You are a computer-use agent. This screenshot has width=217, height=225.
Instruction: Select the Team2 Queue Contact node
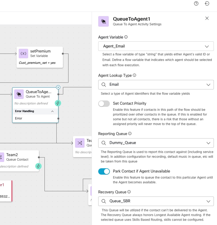pyautogui.click(x=19, y=161)
